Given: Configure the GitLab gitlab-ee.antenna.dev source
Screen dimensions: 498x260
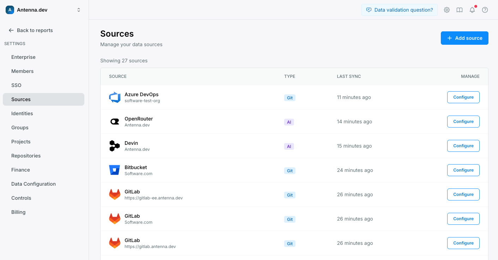Looking at the screenshot, I should [463, 194].
